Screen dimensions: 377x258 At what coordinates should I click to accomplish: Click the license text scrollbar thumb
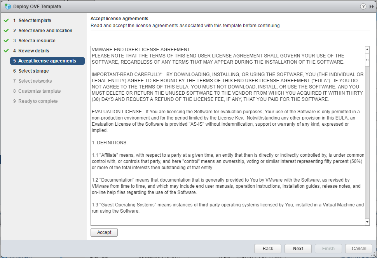pos(367,61)
